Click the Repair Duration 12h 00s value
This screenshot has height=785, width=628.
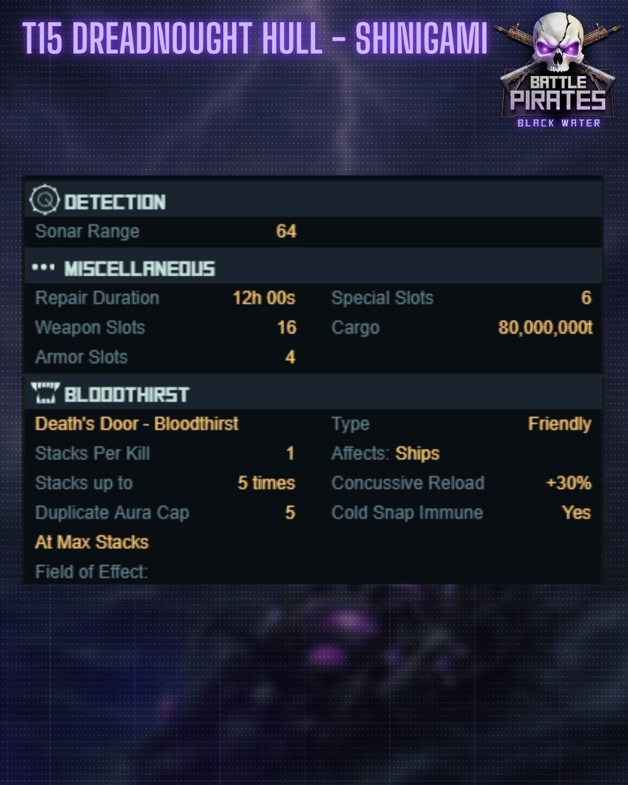pos(264,298)
